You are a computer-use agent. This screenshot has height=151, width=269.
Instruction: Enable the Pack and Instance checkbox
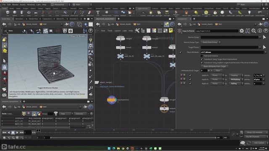(202, 56)
